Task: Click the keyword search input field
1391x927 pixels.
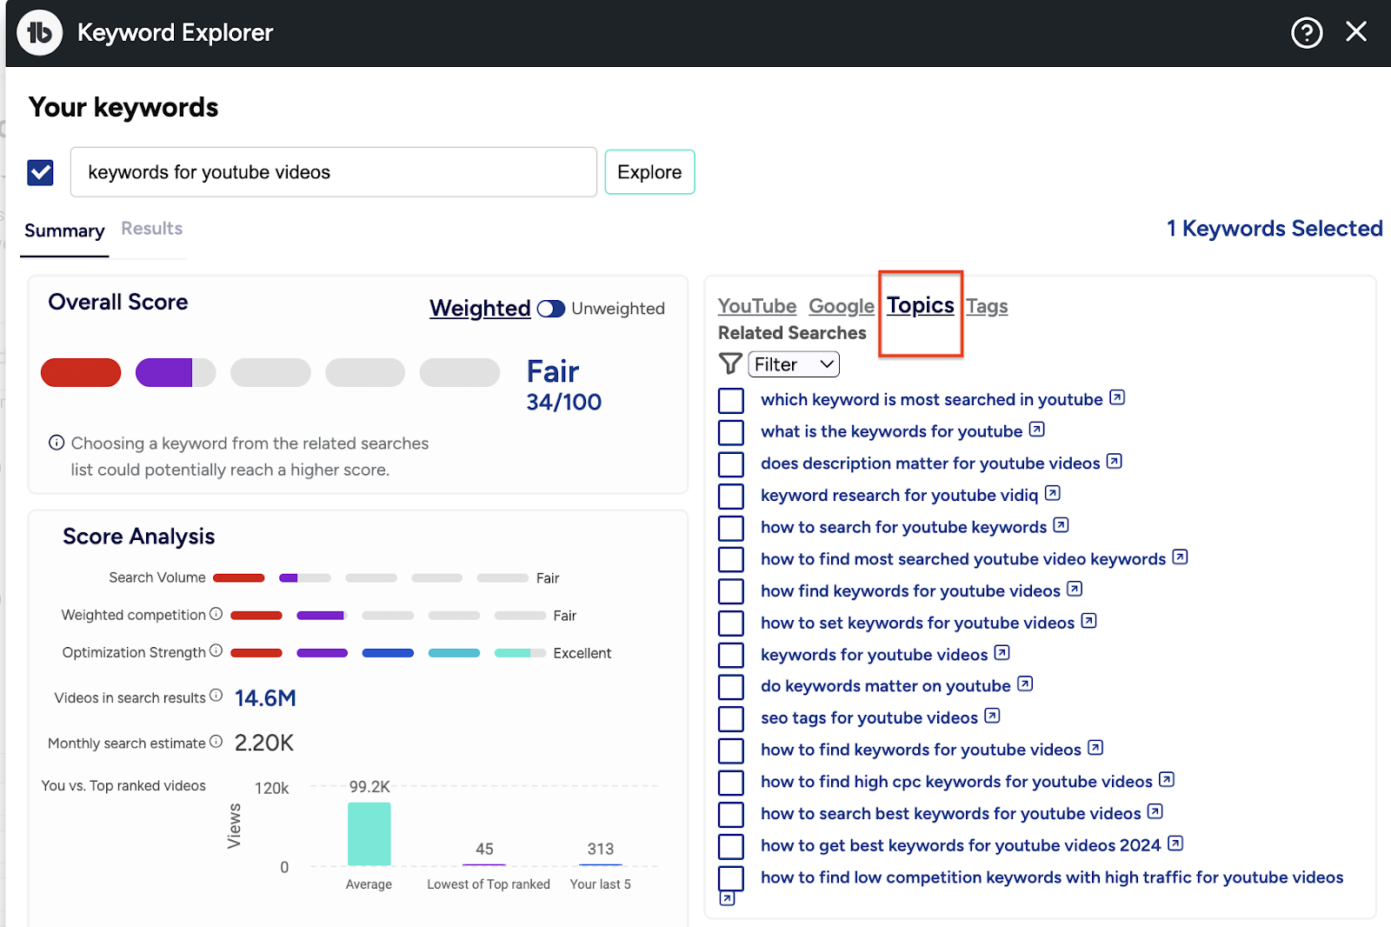Action: (334, 172)
